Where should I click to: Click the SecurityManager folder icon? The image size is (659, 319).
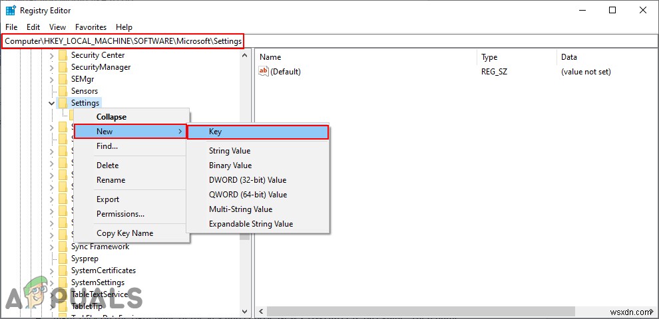(x=63, y=67)
